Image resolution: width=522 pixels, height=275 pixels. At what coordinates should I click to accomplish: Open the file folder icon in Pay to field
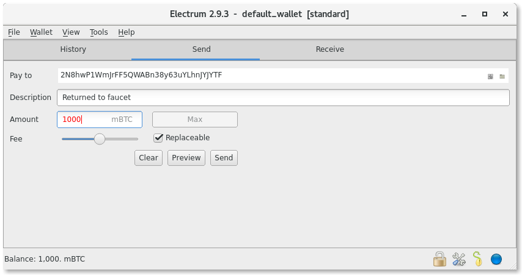click(x=502, y=76)
